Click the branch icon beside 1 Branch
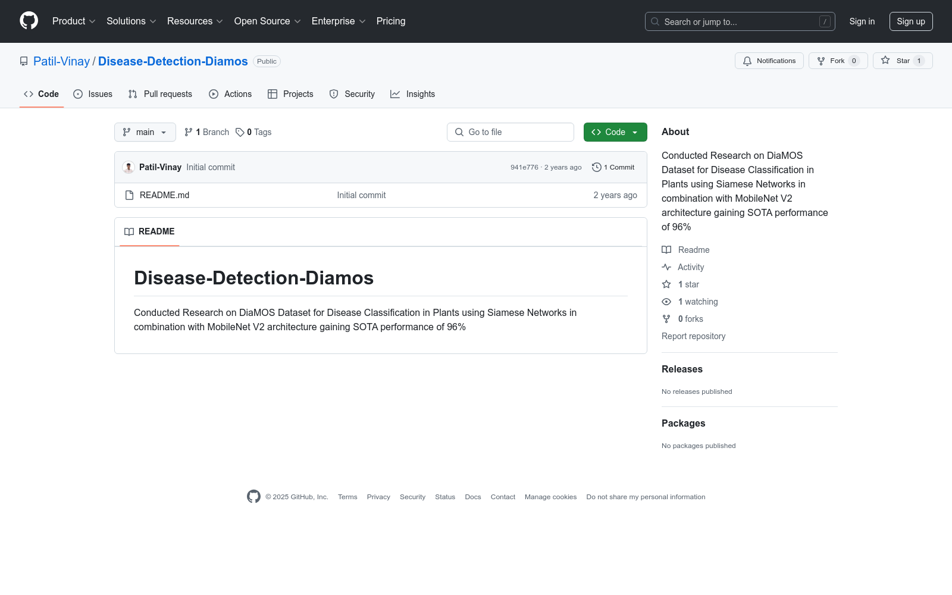 point(189,132)
